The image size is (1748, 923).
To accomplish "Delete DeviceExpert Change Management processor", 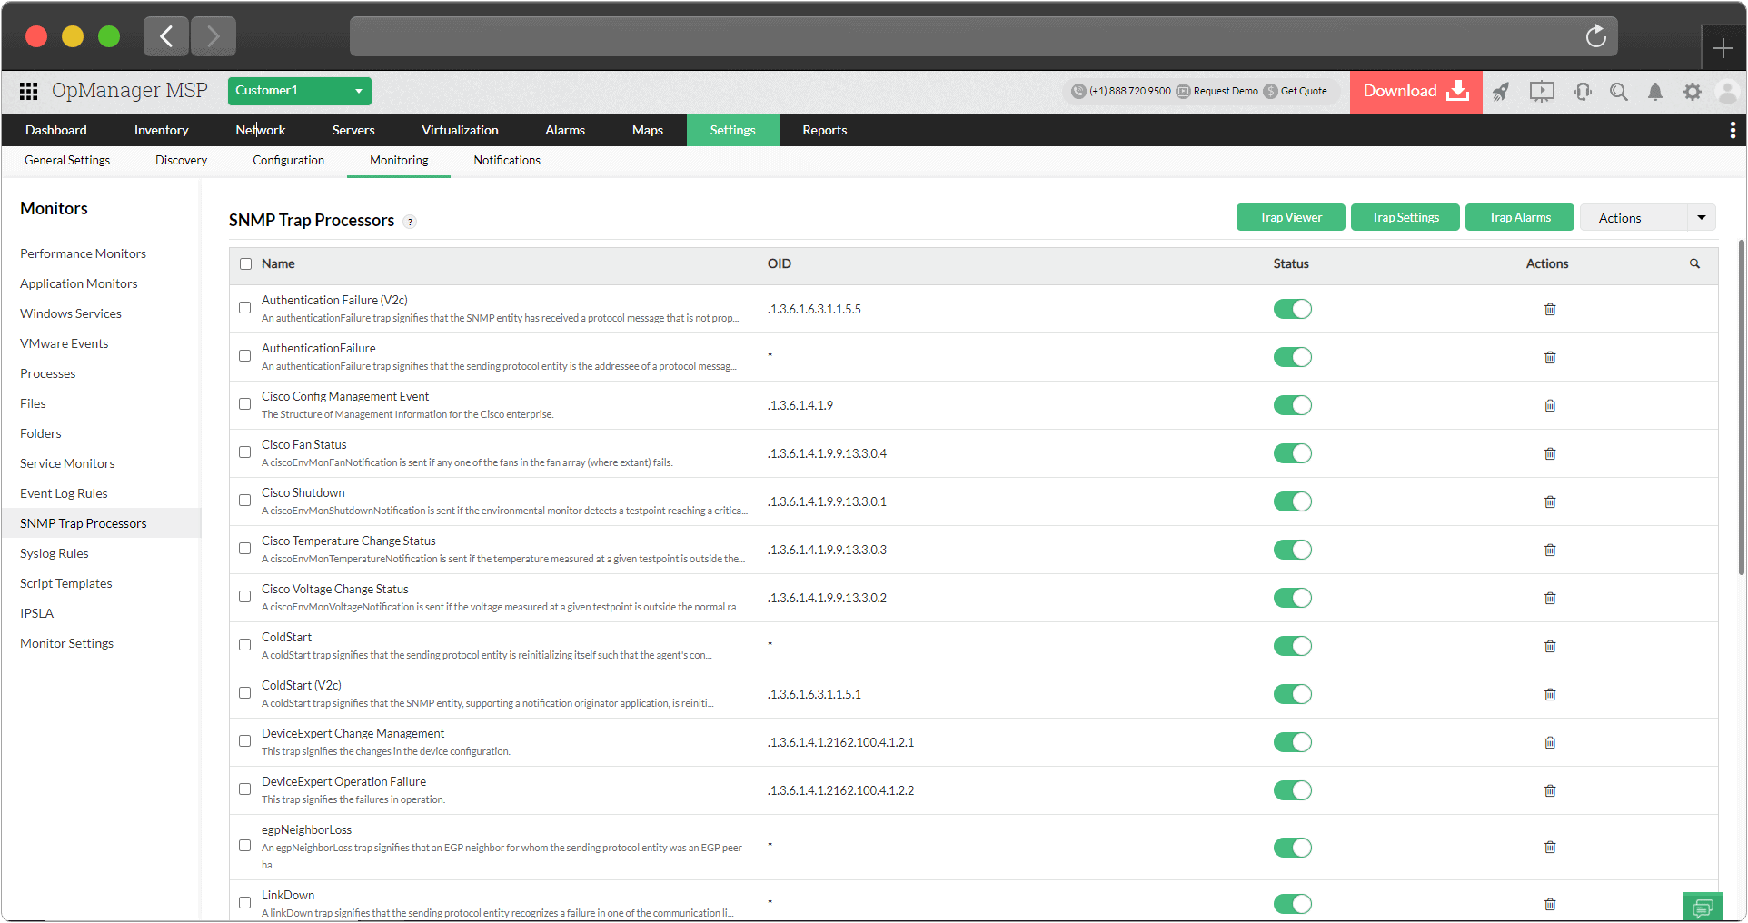I will tap(1550, 742).
